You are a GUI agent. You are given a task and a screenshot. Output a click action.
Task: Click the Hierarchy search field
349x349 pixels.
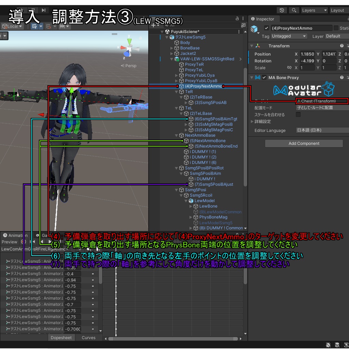[x=202, y=25]
